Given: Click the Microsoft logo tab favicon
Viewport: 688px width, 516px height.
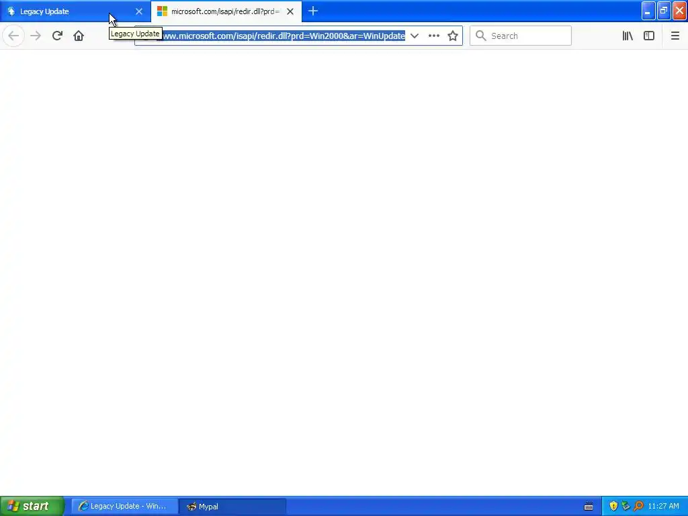Looking at the screenshot, I should (162, 11).
